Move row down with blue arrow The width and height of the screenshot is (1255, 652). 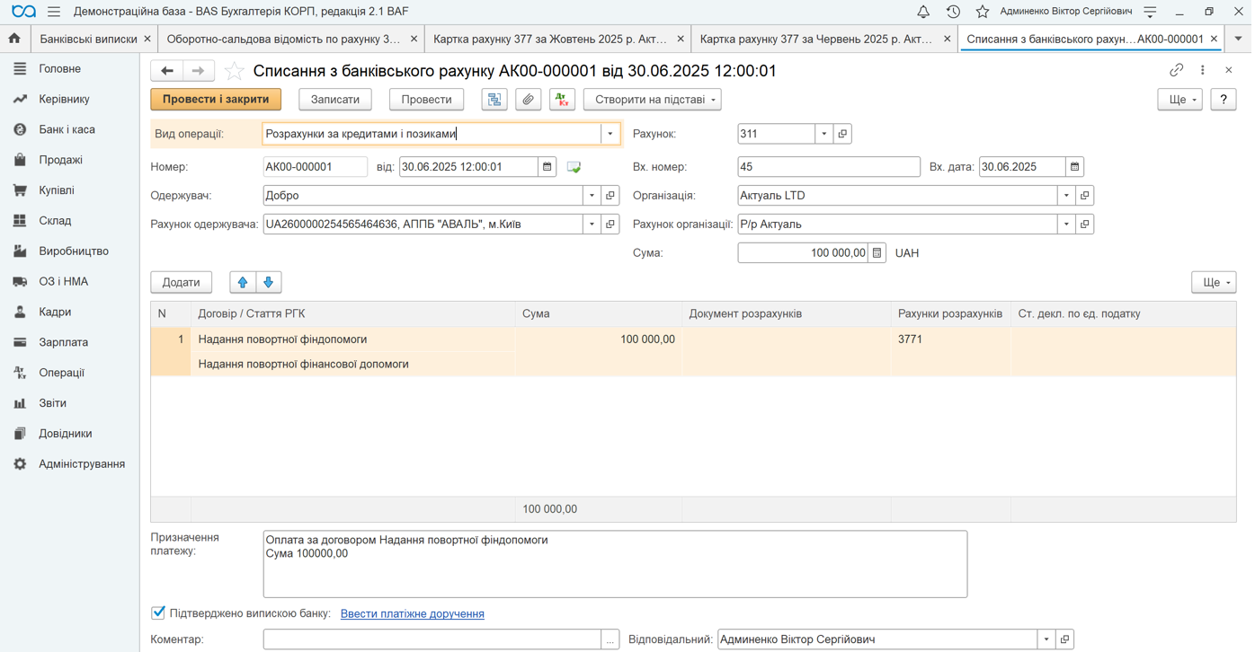tap(268, 282)
